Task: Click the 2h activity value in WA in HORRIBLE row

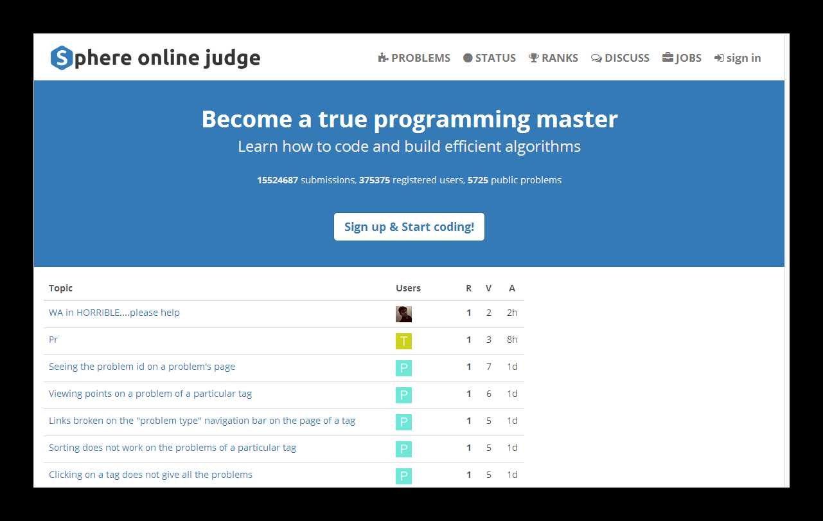Action: [x=512, y=313]
